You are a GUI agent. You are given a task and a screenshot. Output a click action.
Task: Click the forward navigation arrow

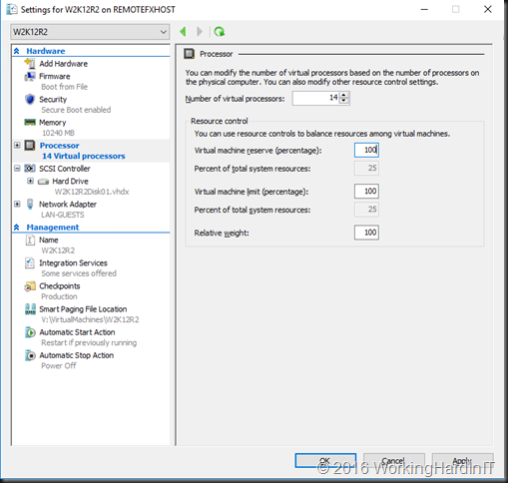(200, 32)
